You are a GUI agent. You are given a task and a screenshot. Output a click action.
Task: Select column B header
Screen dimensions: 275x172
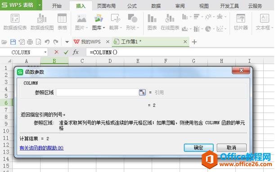click(x=54, y=61)
